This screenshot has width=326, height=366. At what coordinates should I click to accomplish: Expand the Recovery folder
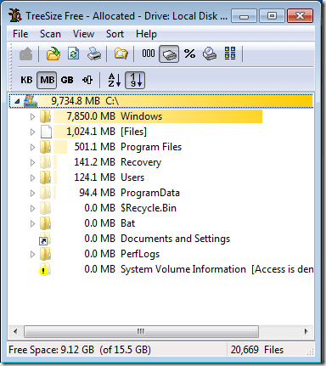coord(32,162)
